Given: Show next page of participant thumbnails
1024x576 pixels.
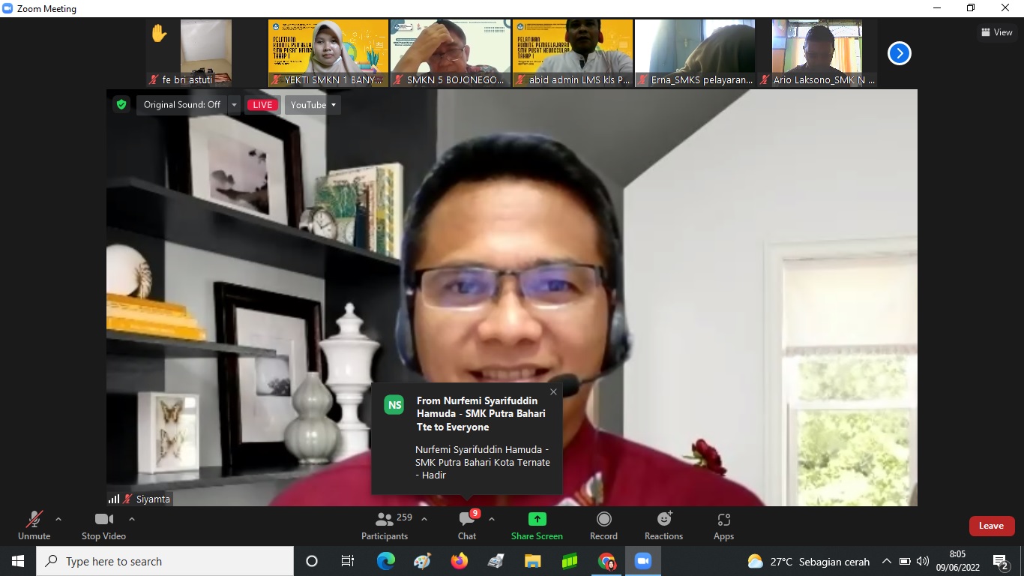Looking at the screenshot, I should coord(899,53).
